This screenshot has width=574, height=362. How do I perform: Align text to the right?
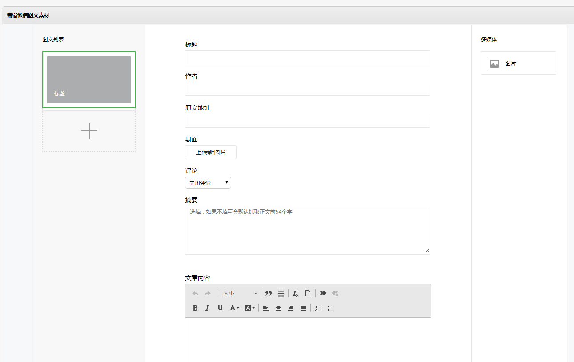pyautogui.click(x=291, y=308)
